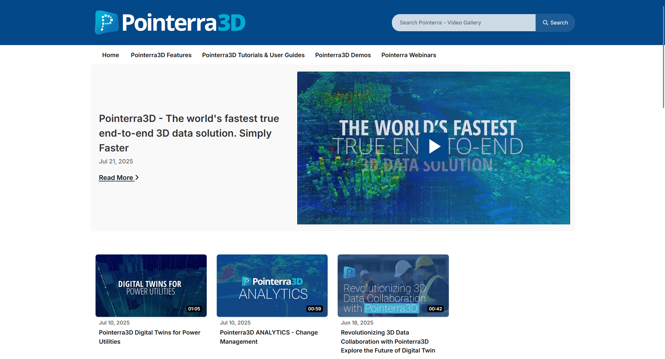Open Pointerra3D Features

(x=161, y=55)
